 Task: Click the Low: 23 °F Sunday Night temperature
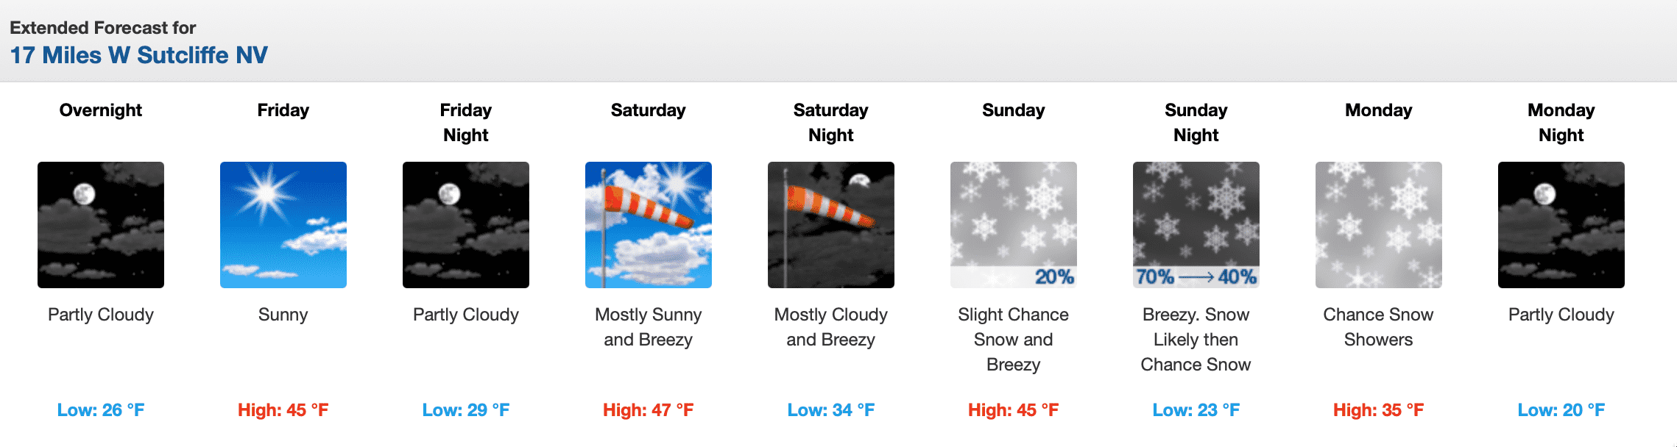1196,410
